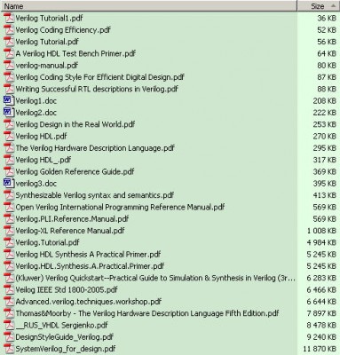The image size is (340, 355).
Task: Click the PDF icon for Verilog HDL.pdf (270 KB)
Action: click(x=9, y=136)
